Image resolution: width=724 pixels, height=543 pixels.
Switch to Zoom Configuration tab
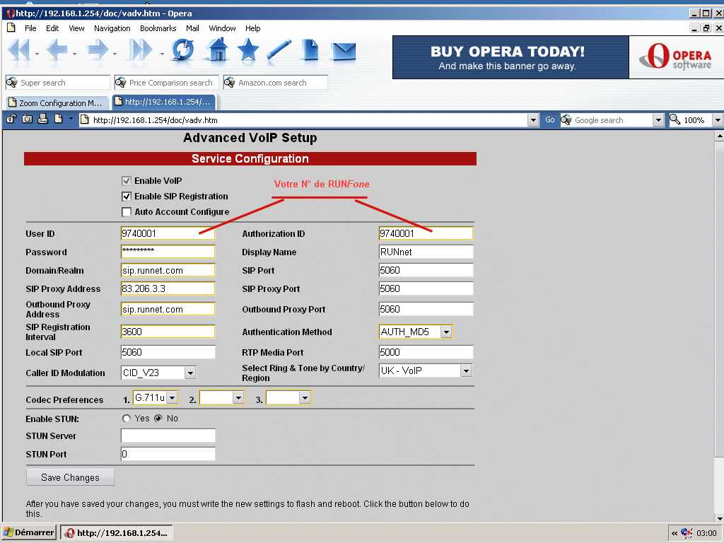[x=58, y=103]
